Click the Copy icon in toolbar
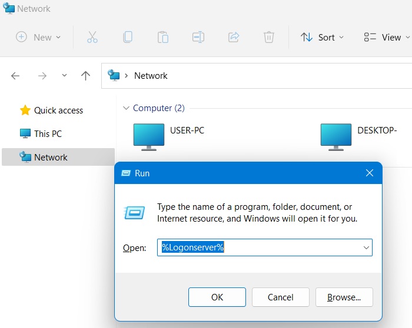This screenshot has height=328, width=412. pos(128,37)
